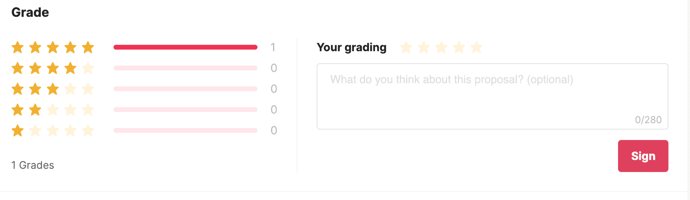
Task: Set your grading to four stars
Action: [459, 48]
